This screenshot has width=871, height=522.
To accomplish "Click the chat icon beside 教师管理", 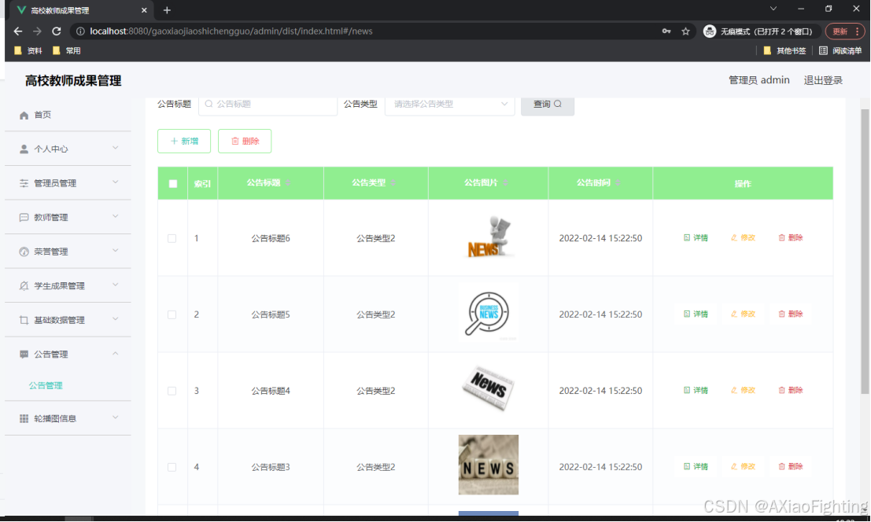I will (x=24, y=218).
